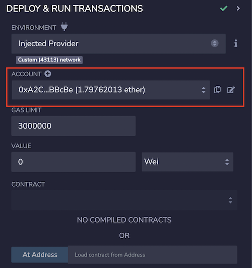Click the plug icon beside ENVIRONMENT
This screenshot has height=268, width=252.
[64, 26]
